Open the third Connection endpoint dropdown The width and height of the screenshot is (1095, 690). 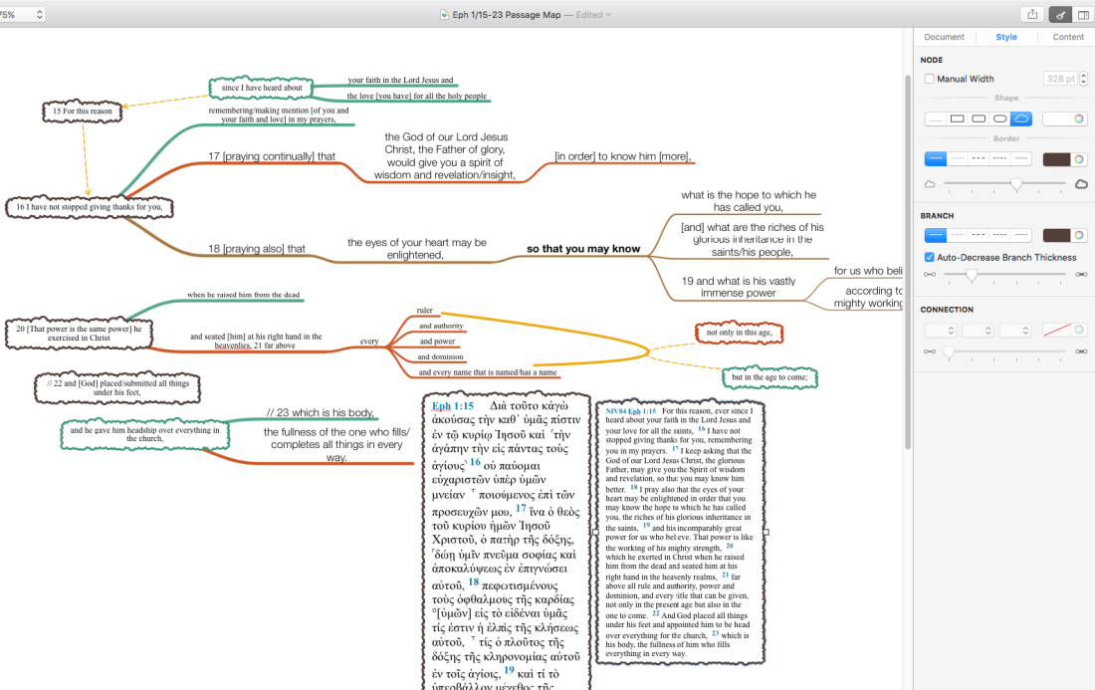1015,331
